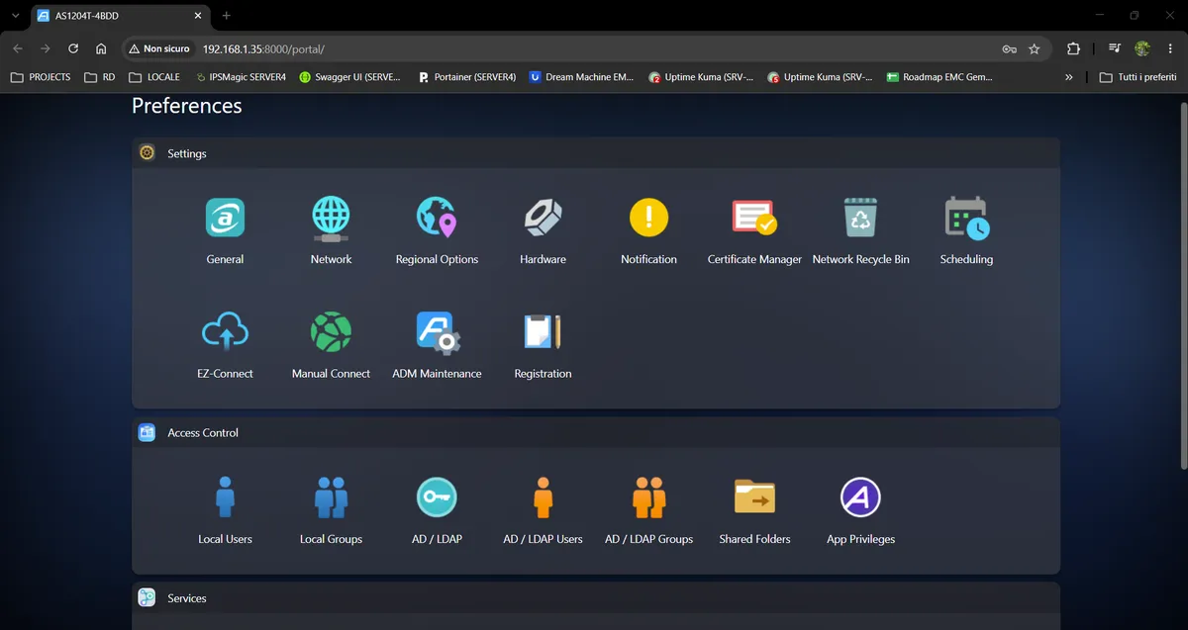Viewport: 1188px width, 630px height.
Task: Open the Roadmap EMC Gem bookmark
Action: tap(940, 76)
